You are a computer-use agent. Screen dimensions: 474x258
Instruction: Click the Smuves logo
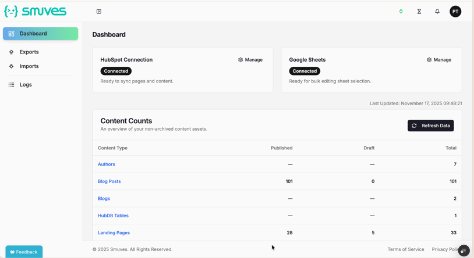36,12
